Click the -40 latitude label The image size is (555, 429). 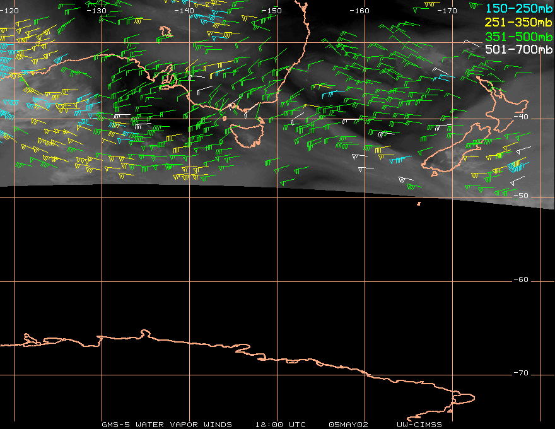coord(521,117)
